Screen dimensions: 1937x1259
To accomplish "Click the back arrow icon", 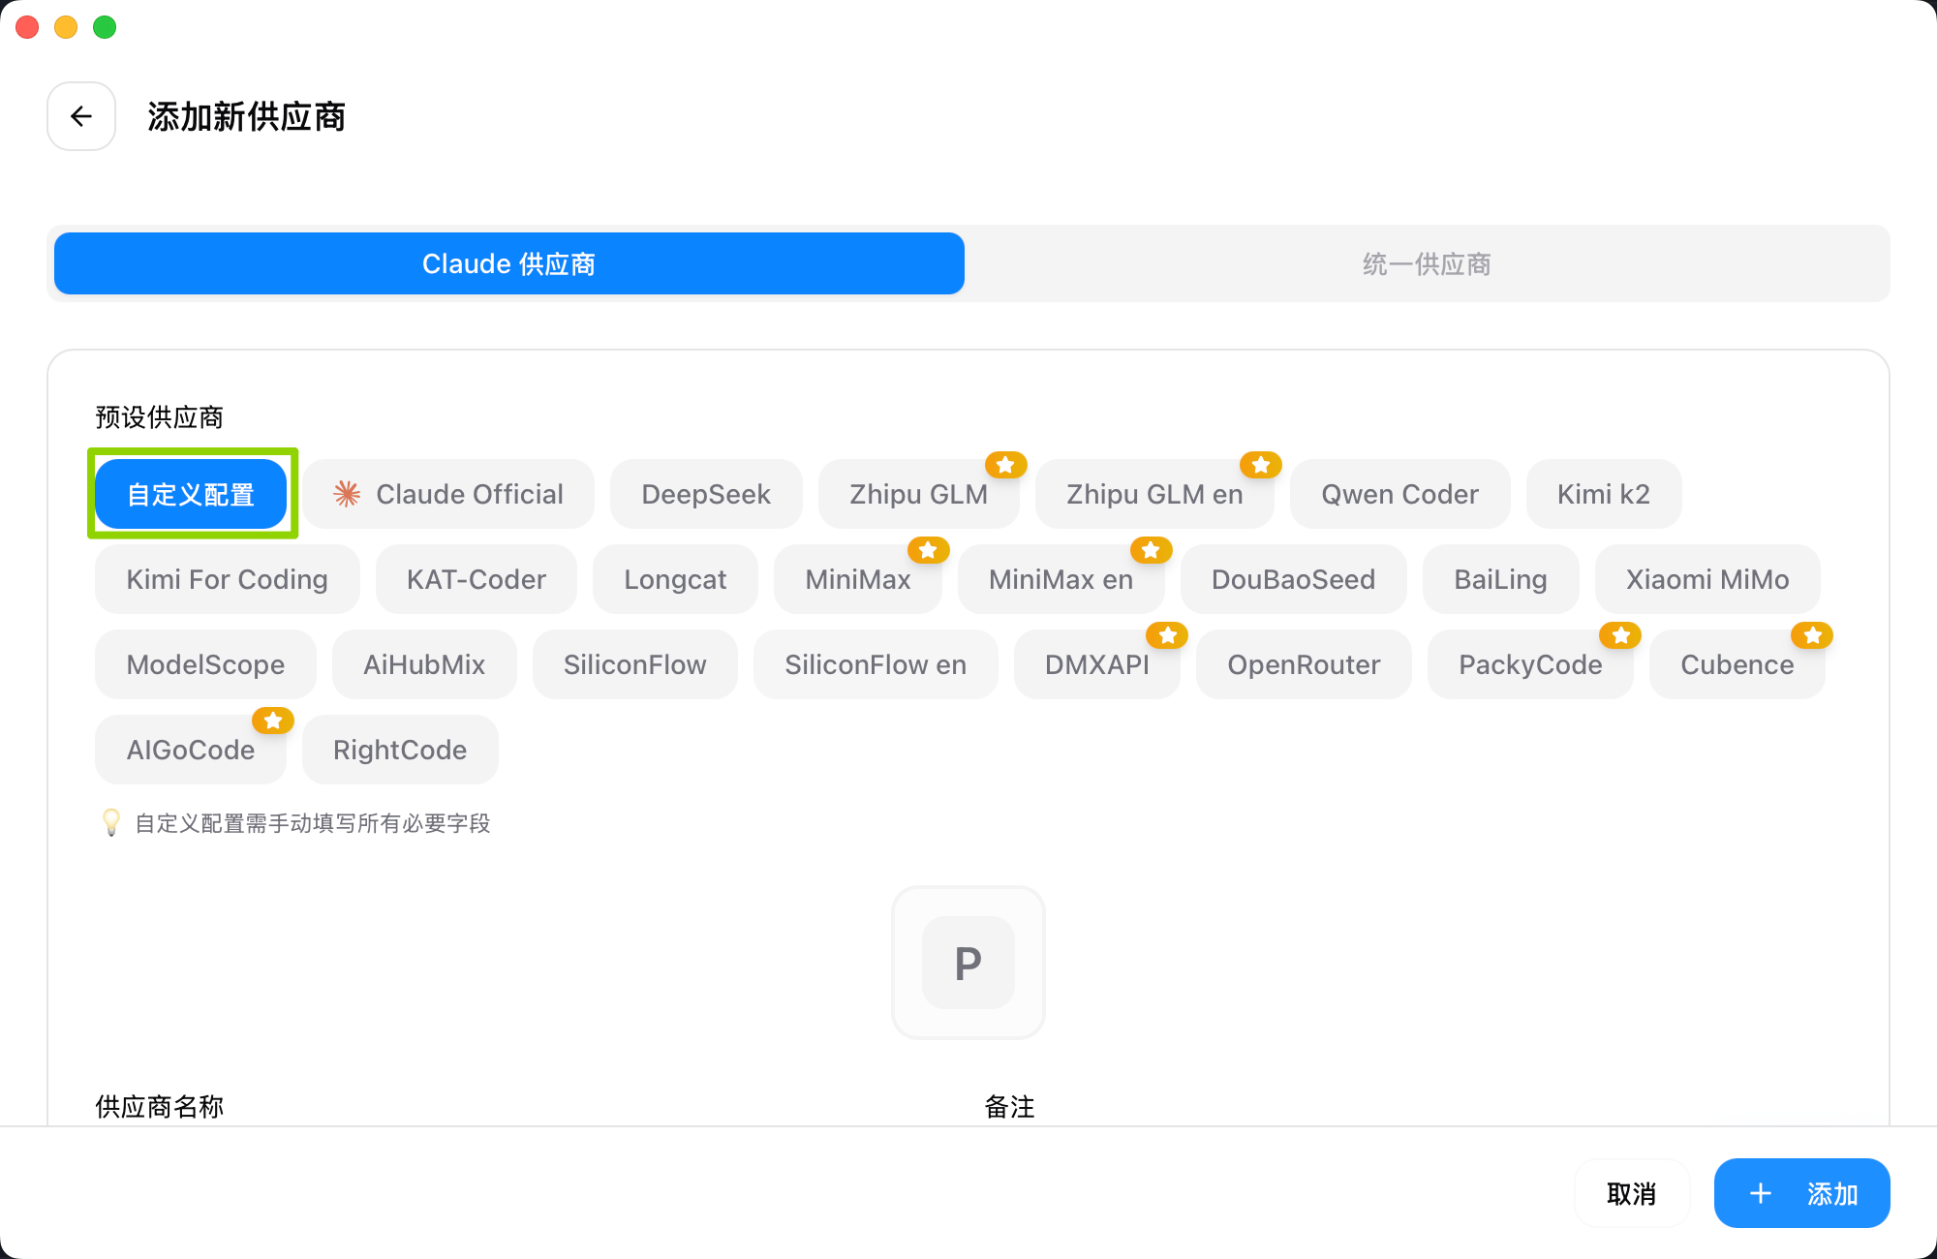I will 81,116.
